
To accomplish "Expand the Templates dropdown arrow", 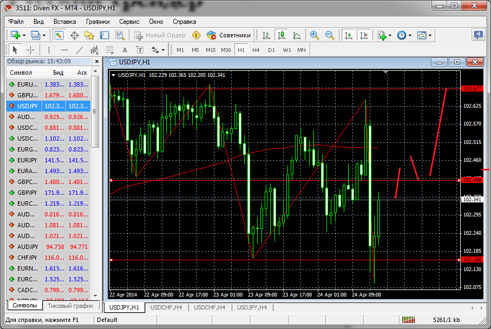I will coord(430,35).
